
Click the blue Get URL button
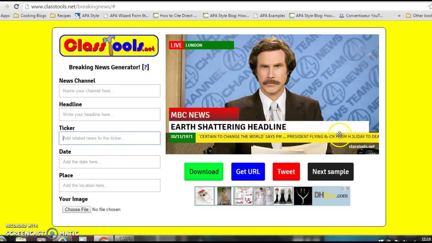coord(248,171)
